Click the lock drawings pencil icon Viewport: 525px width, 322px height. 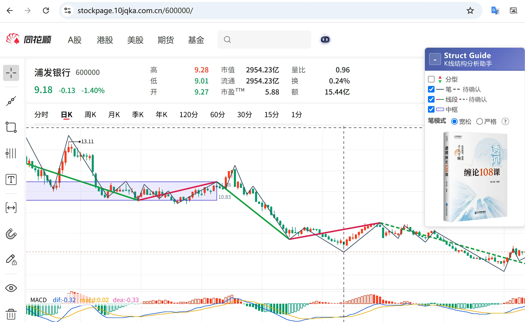point(11,260)
